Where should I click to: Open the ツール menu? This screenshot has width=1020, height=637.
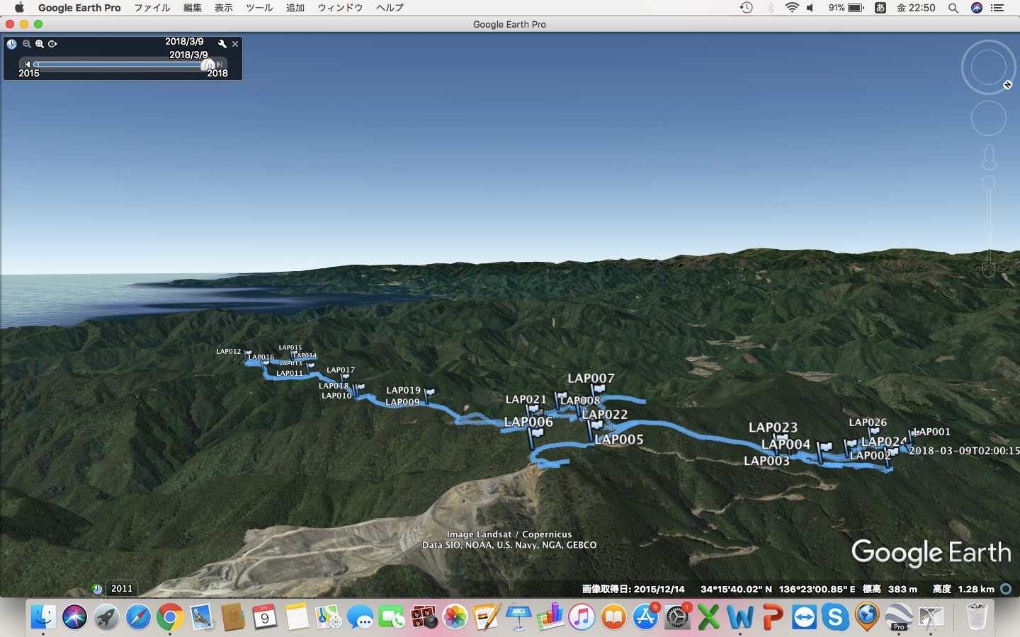pos(259,8)
